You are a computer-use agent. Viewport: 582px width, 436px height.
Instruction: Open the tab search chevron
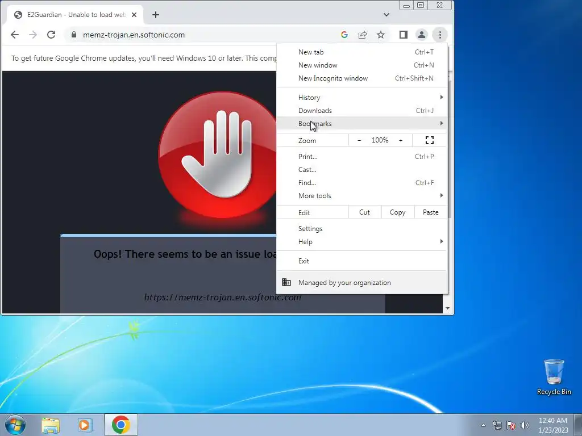point(386,15)
